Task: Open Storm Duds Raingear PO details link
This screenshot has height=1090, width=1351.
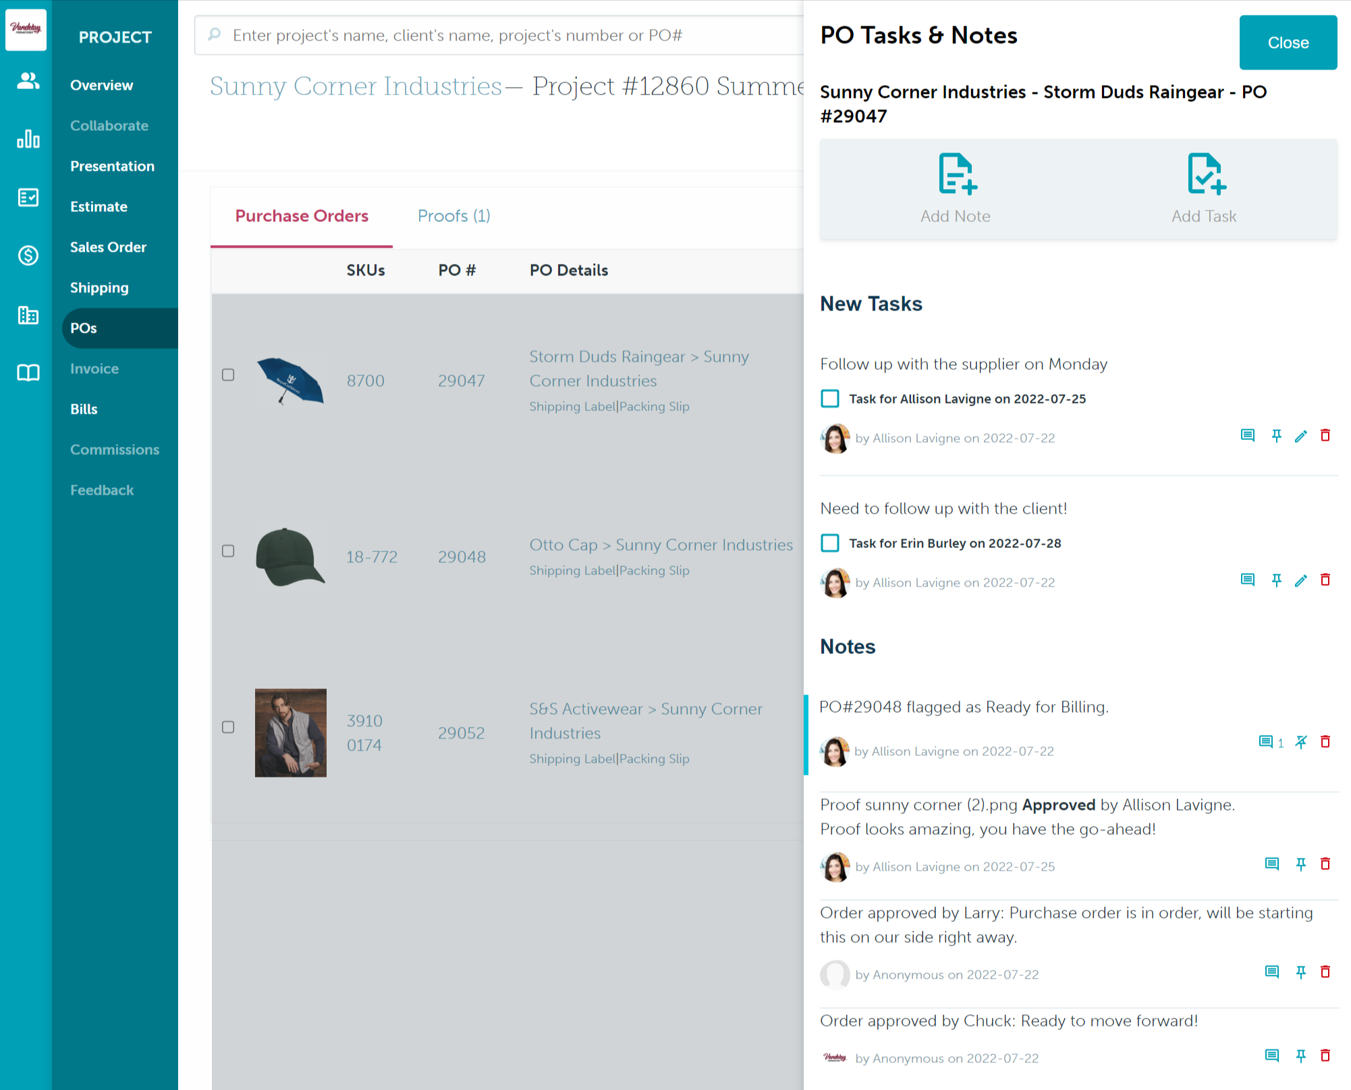Action: point(639,369)
